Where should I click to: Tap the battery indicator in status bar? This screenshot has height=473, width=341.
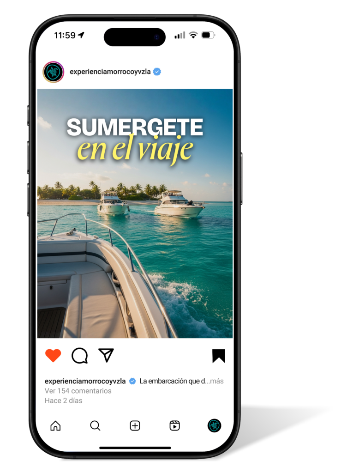coord(208,35)
